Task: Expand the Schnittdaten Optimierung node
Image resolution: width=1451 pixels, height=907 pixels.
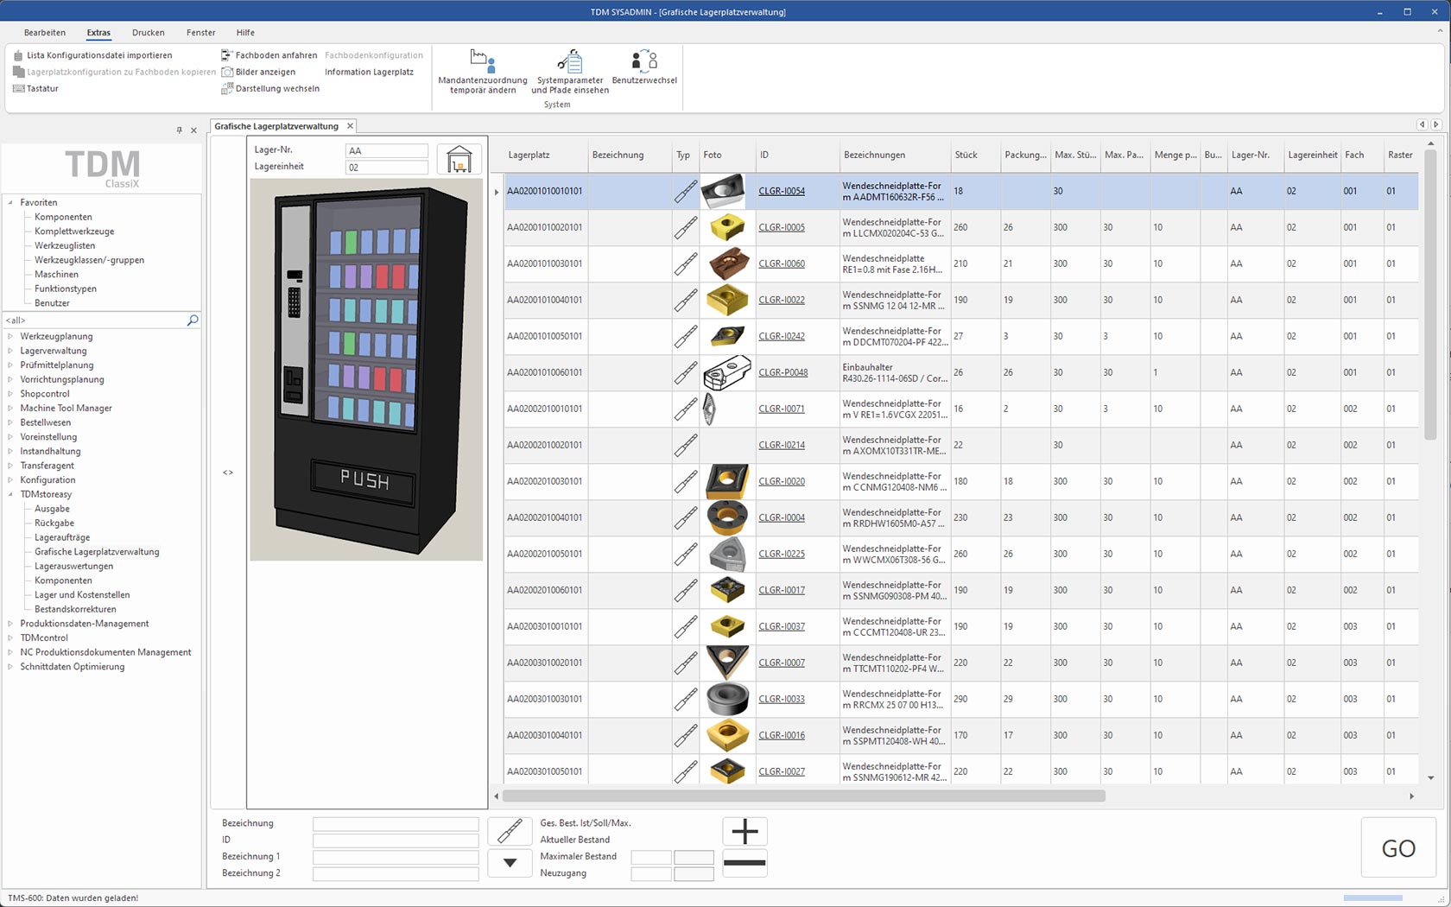Action: (x=10, y=667)
